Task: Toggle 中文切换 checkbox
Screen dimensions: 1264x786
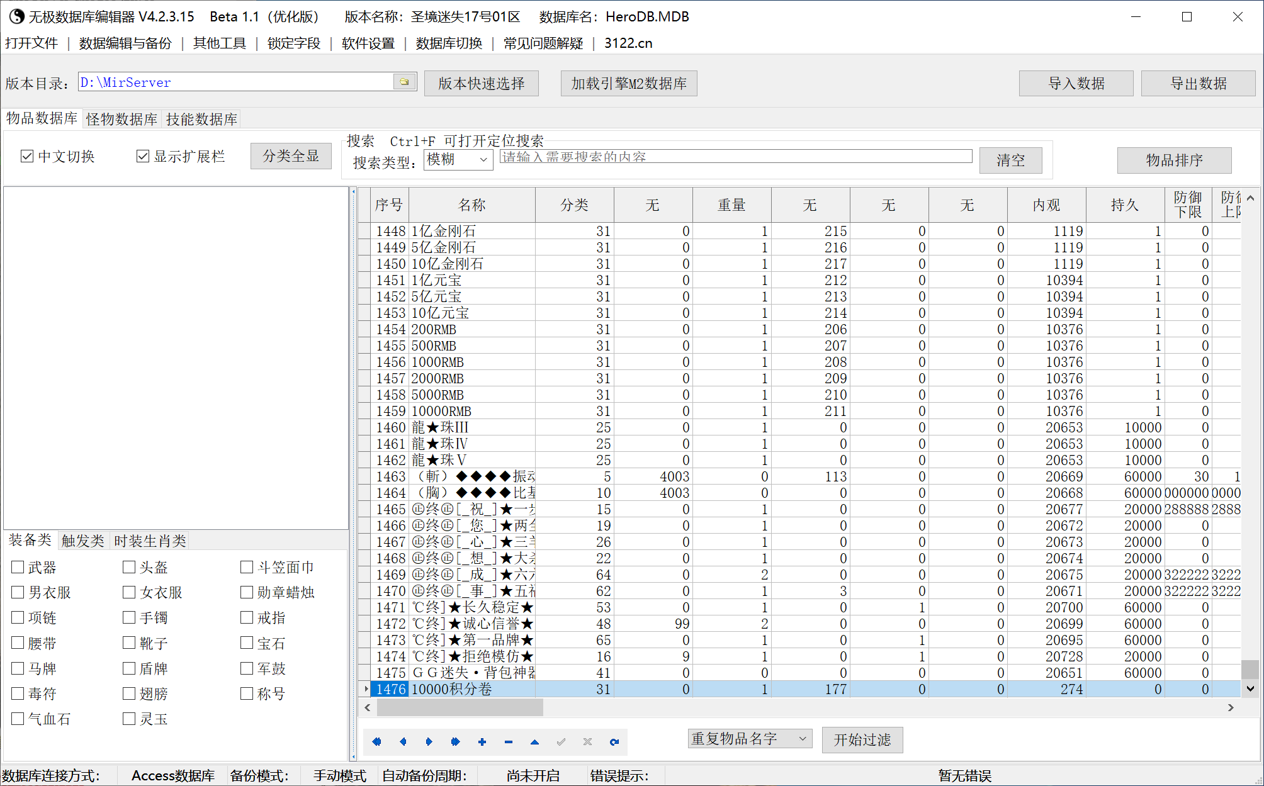Action: [x=27, y=156]
